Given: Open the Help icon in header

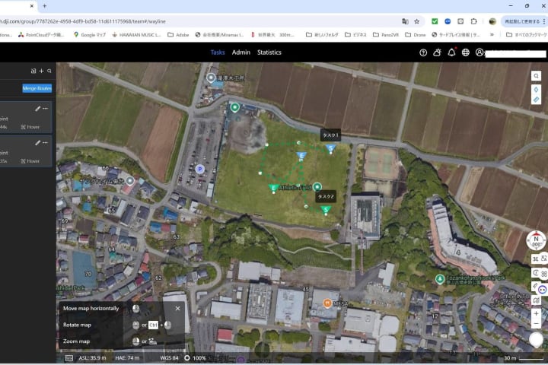Looking at the screenshot, I should coord(423,52).
